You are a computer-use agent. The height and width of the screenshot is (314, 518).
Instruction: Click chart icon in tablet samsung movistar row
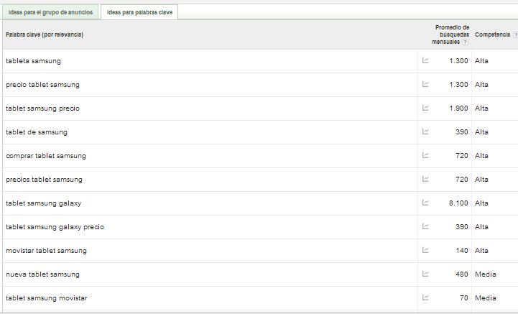tap(425, 297)
